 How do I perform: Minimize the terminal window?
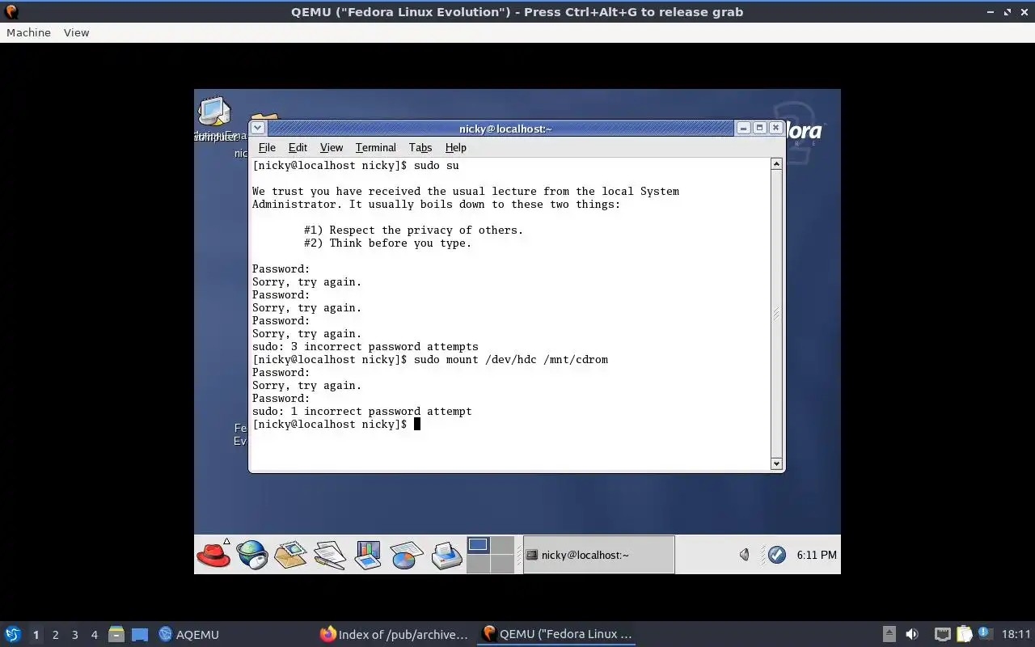coord(743,128)
